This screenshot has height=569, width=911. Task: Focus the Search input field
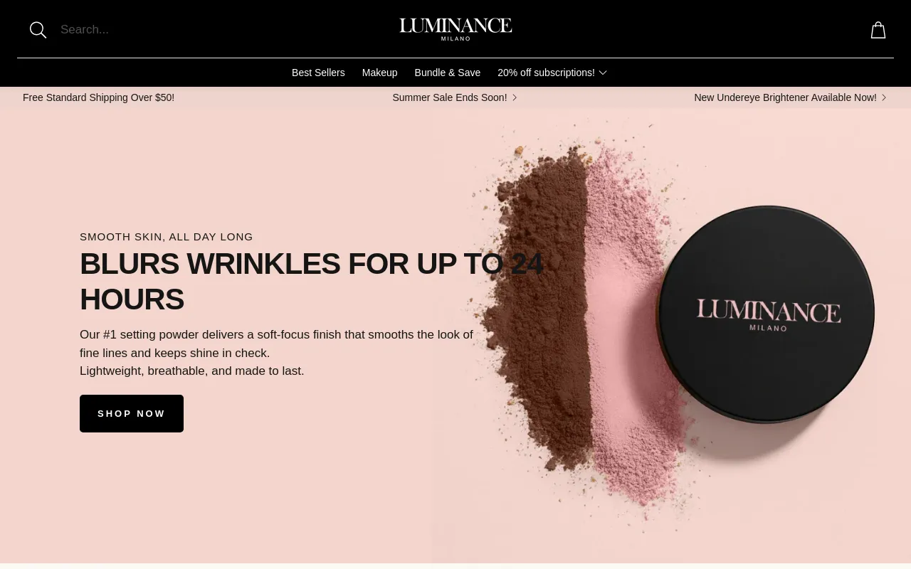coord(214,30)
